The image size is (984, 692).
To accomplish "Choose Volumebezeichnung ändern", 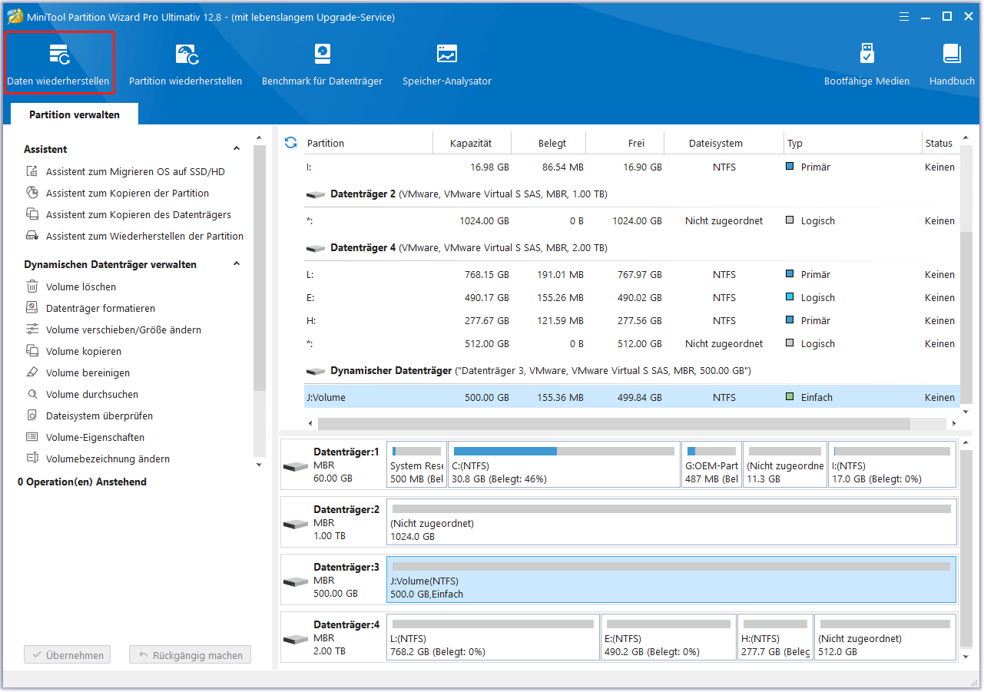I will tap(98, 459).
